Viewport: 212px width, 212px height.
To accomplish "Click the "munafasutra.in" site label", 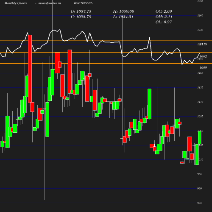I will click(50, 3).
